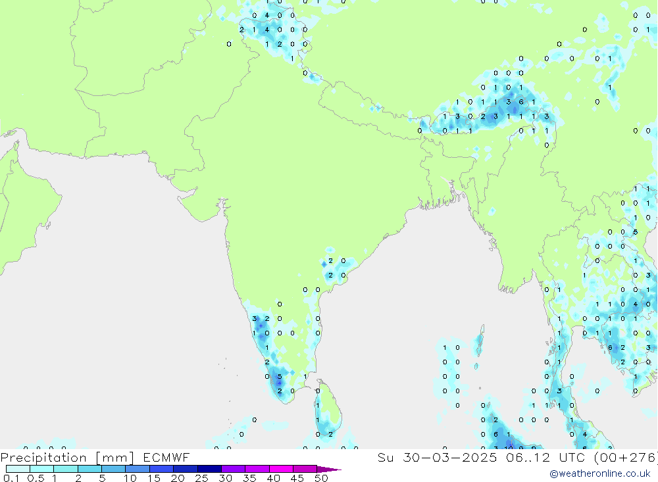
Task: Click the legend label '0.1'
Action: pos(11,478)
